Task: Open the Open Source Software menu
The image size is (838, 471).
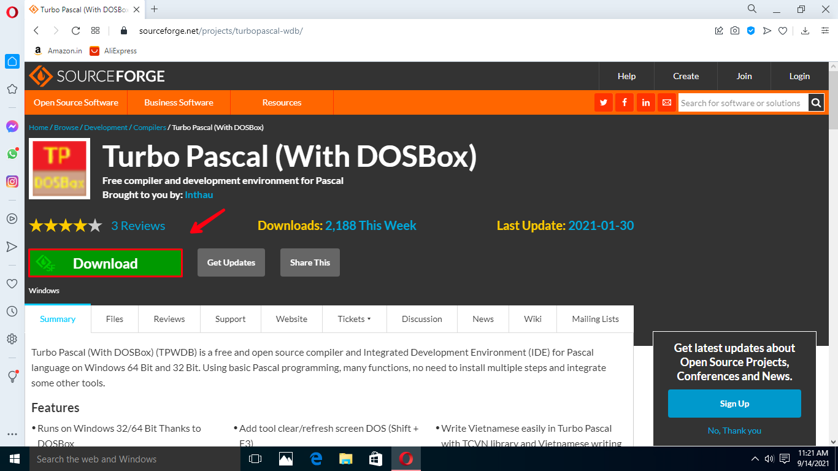Action: 76,102
